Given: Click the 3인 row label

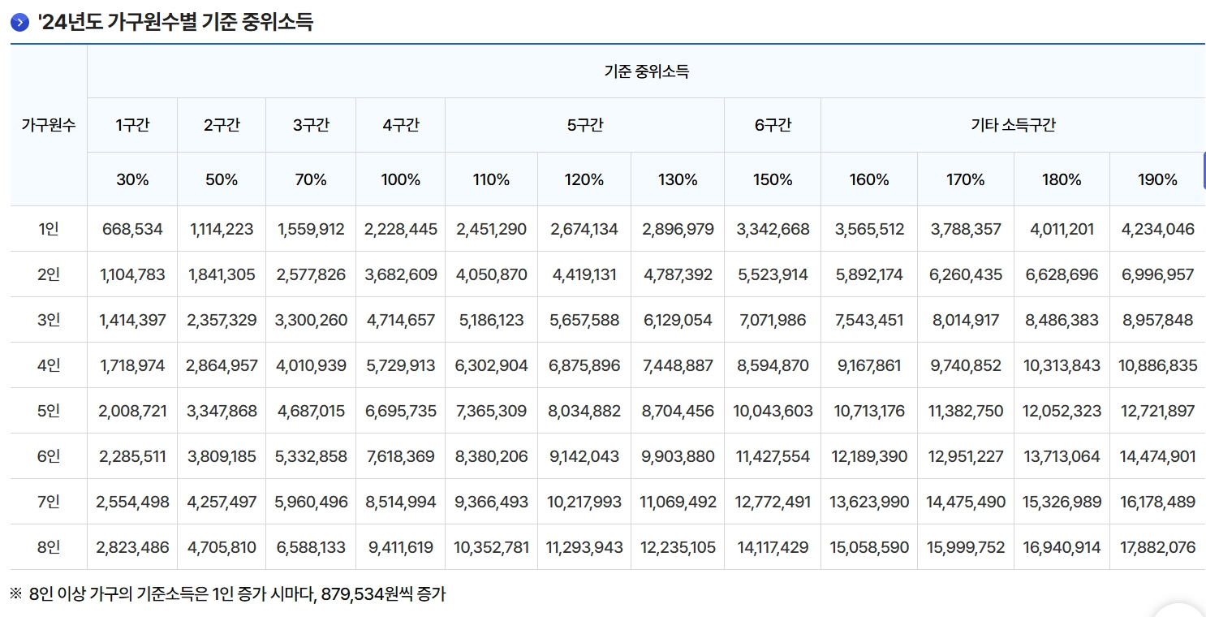Looking at the screenshot, I should pyautogui.click(x=49, y=320).
